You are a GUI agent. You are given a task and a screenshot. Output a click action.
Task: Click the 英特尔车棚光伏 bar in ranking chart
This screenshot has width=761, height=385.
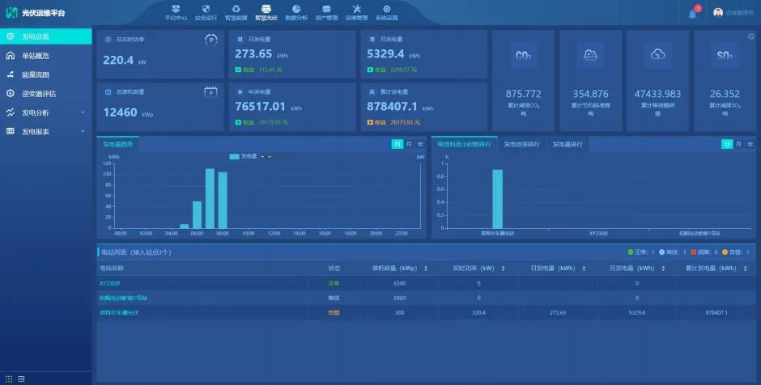point(497,199)
